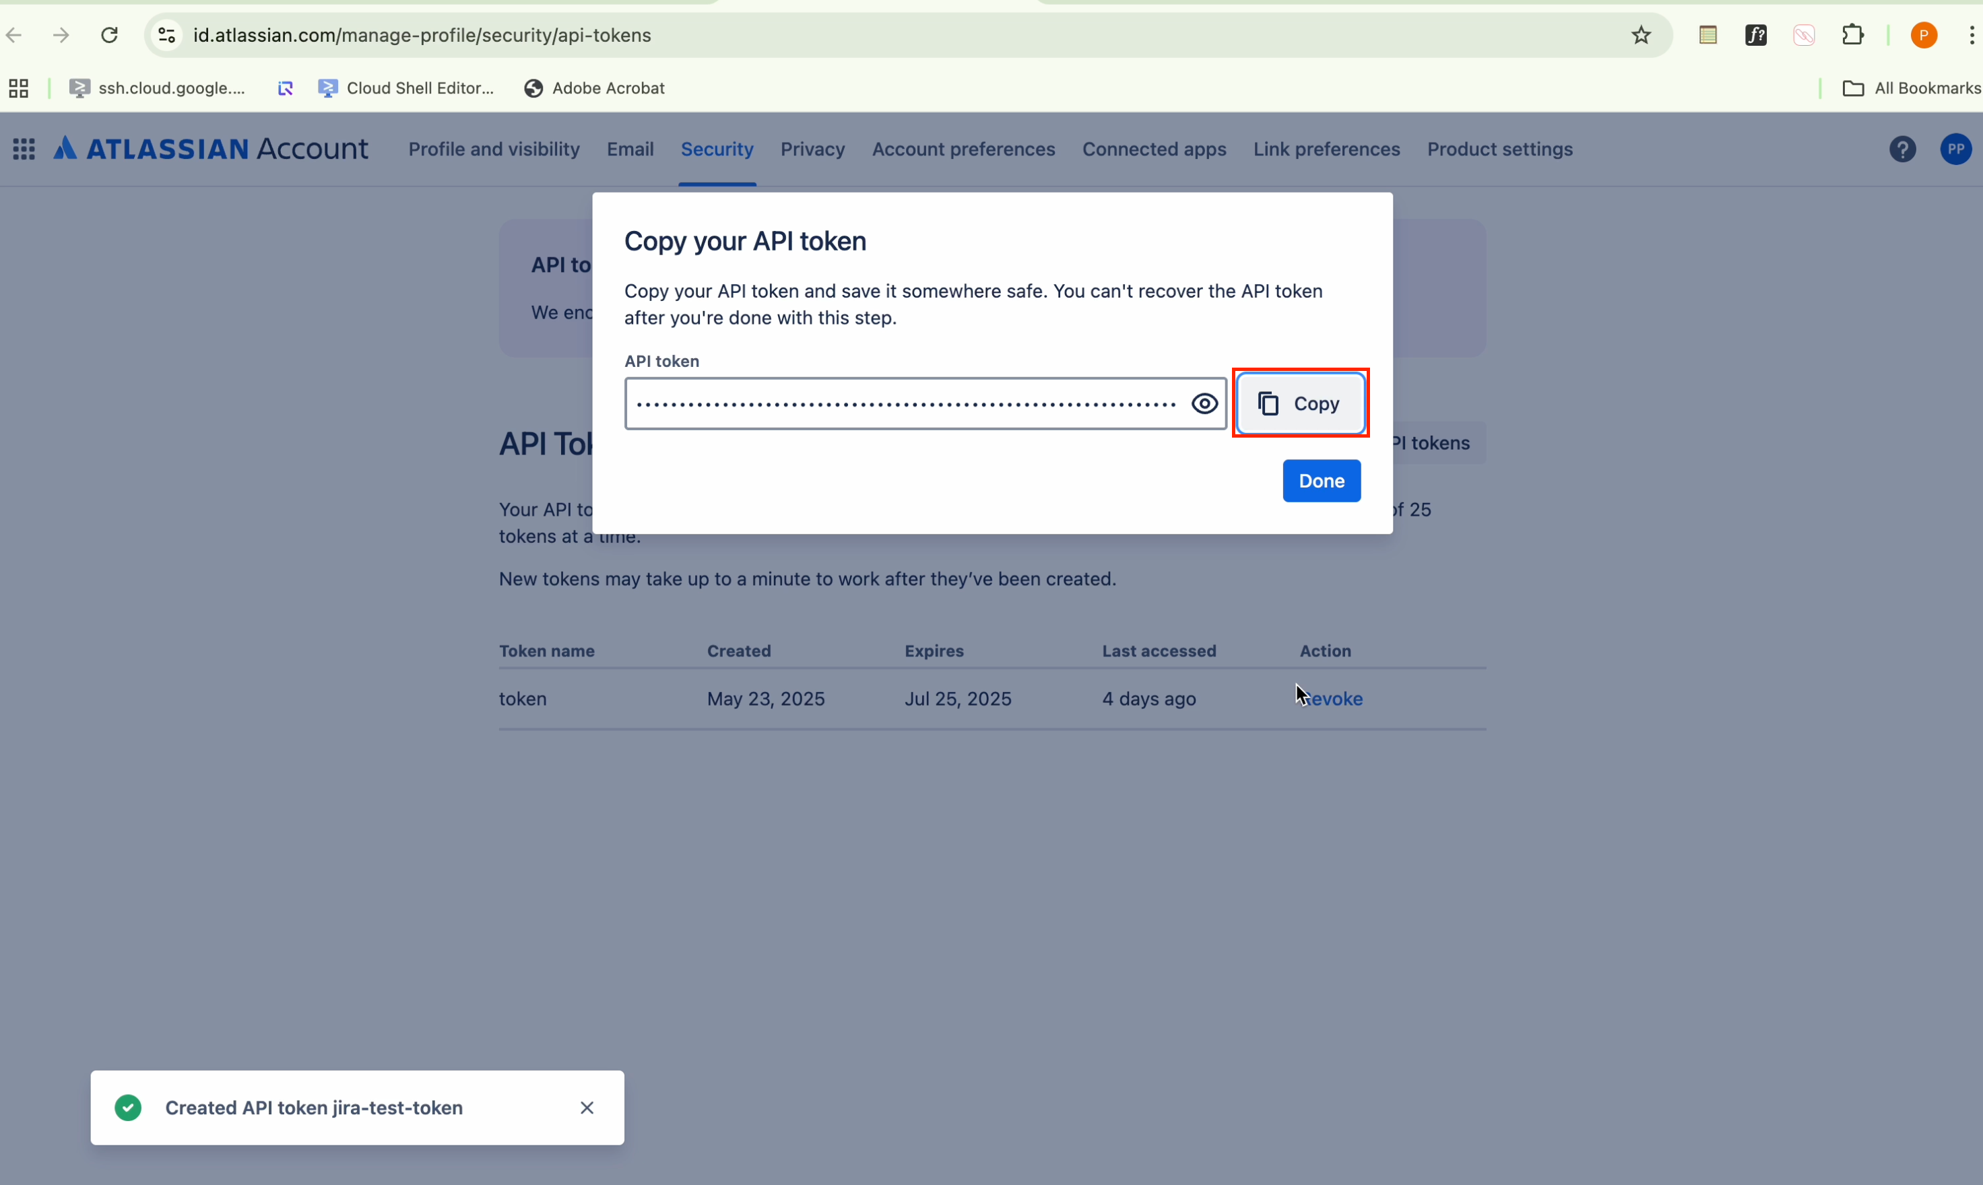Copy the API token to clipboard
The width and height of the screenshot is (1983, 1185).
coord(1300,403)
